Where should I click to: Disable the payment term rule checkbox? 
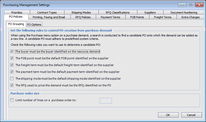12,72
